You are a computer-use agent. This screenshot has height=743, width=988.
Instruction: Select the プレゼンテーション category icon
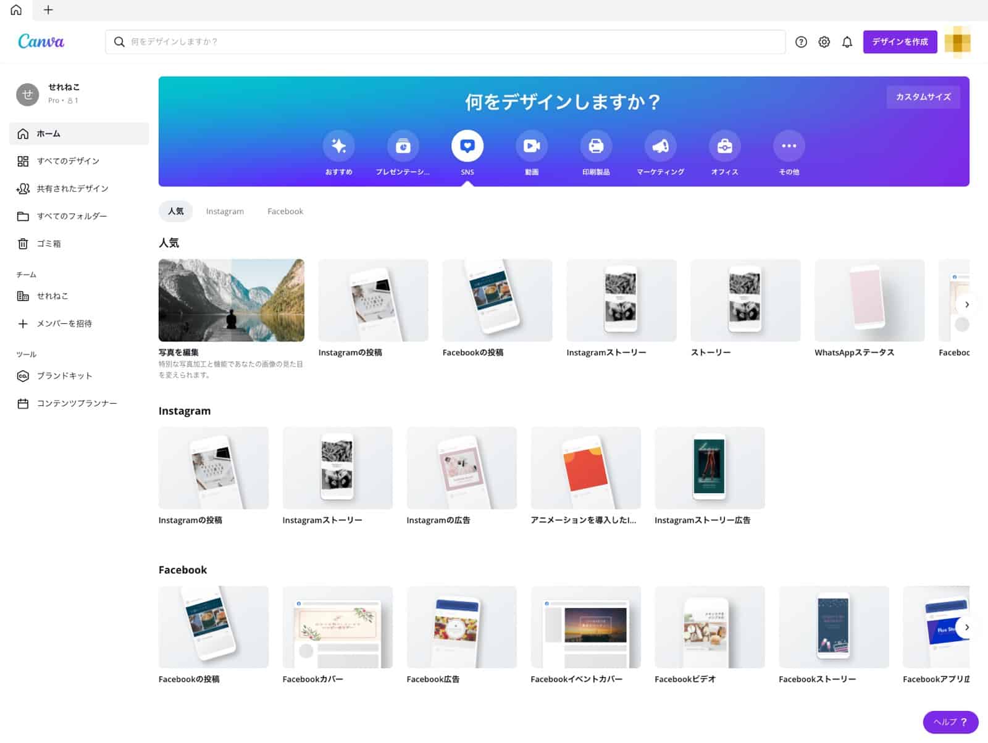(403, 146)
